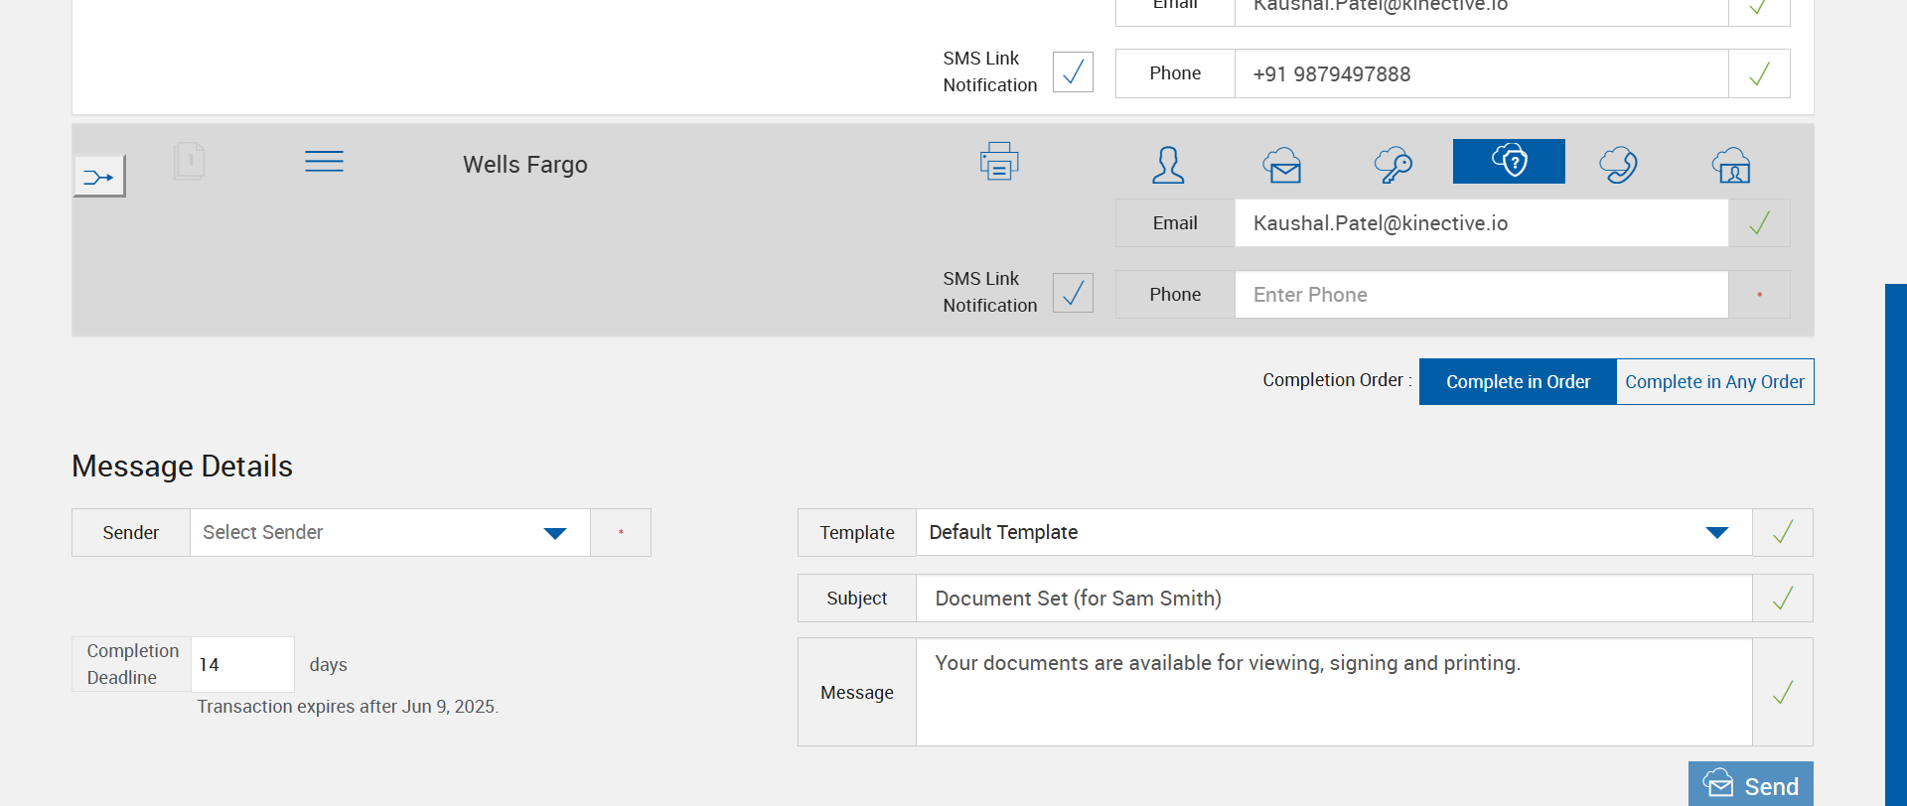Select the cloud phone authentication icon
Screen dimensions: 1907x806
[1618, 165]
